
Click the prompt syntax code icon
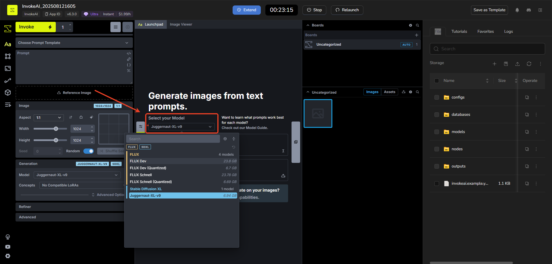point(129,53)
